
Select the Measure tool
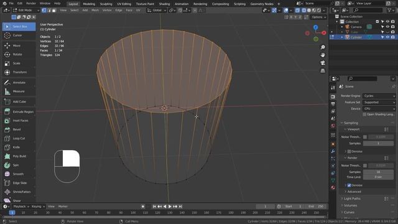point(19,91)
